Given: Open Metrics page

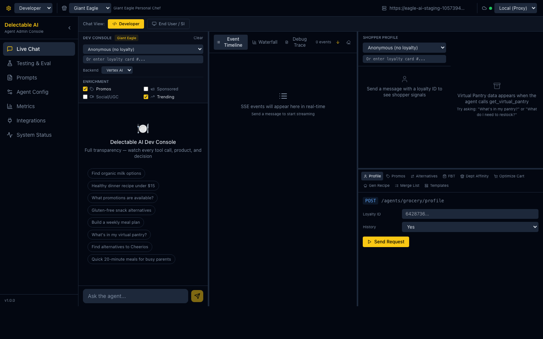Looking at the screenshot, I should coord(39,106).
